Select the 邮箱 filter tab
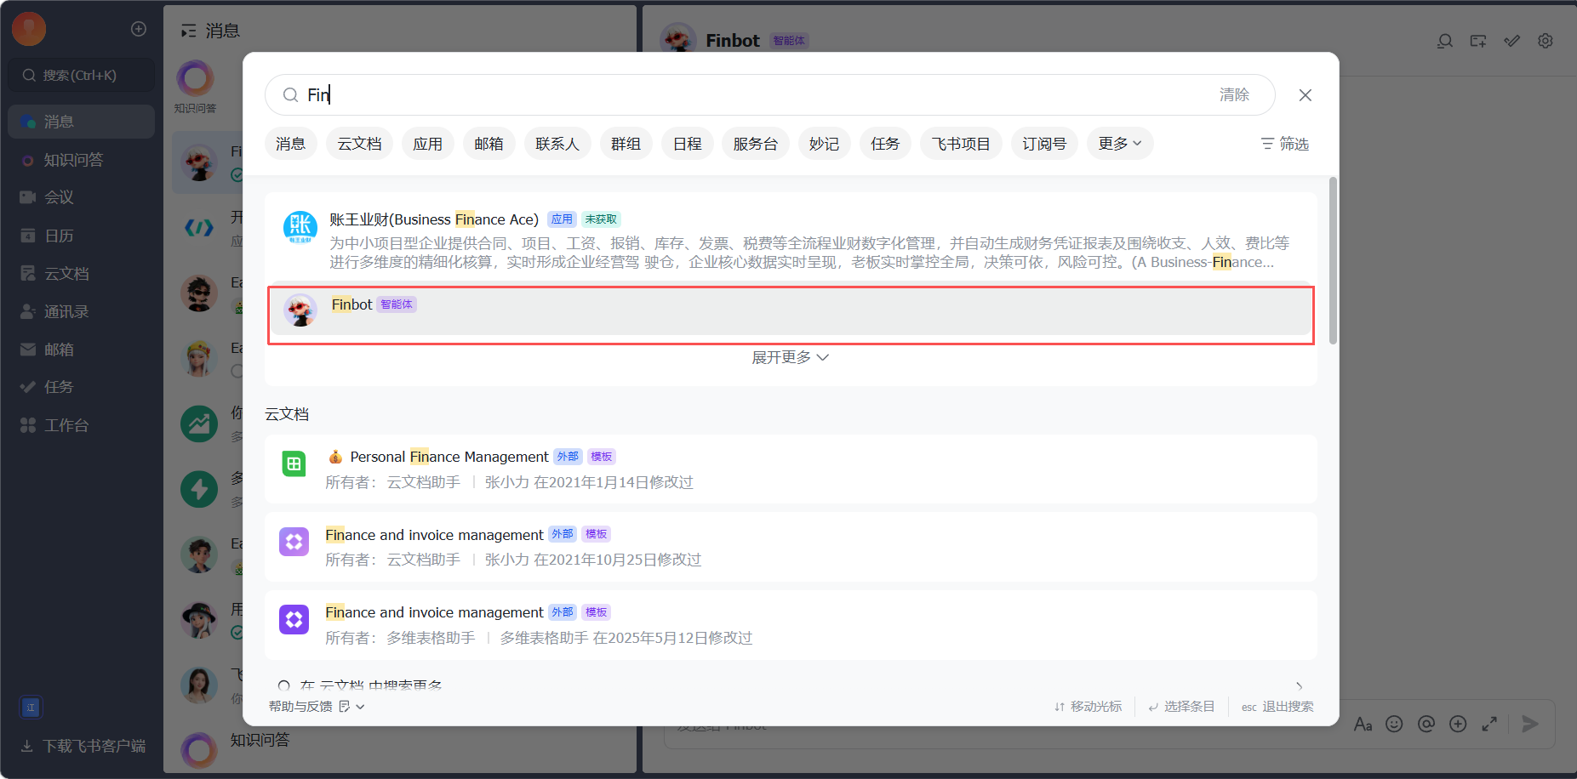The image size is (1577, 779). pyautogui.click(x=489, y=144)
